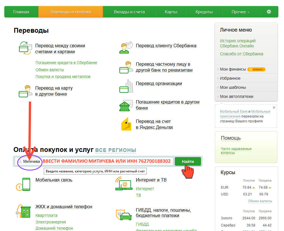Click the green house ЖКХ icon

(x=23, y=211)
